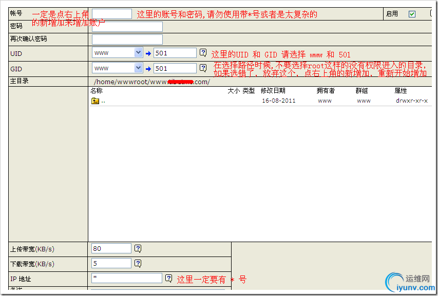Click the blue arrow beside GID dropdown
Screen dimensions: 438x296
[148, 69]
